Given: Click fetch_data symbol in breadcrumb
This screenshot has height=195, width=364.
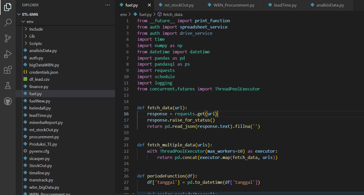Looking at the screenshot, I should 173,14.
